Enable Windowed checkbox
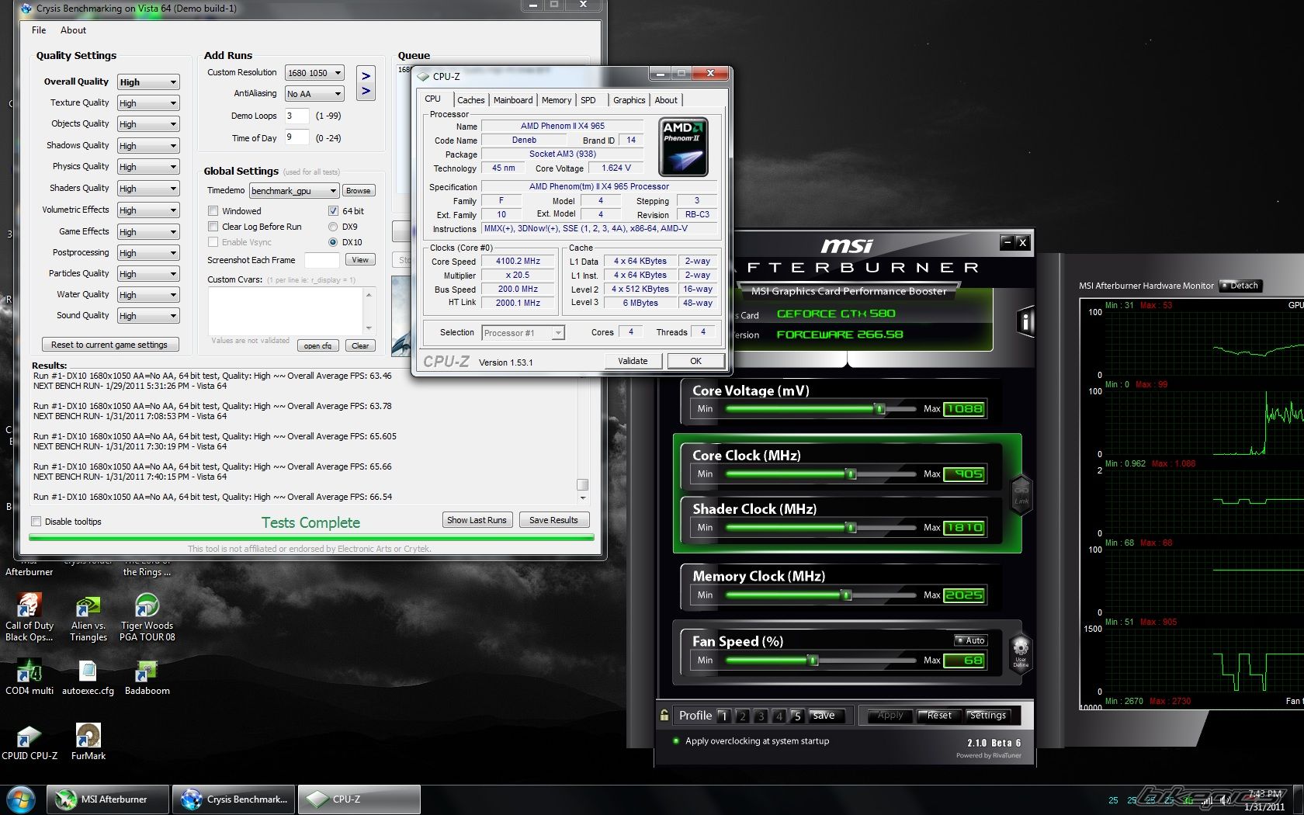 coord(213,211)
